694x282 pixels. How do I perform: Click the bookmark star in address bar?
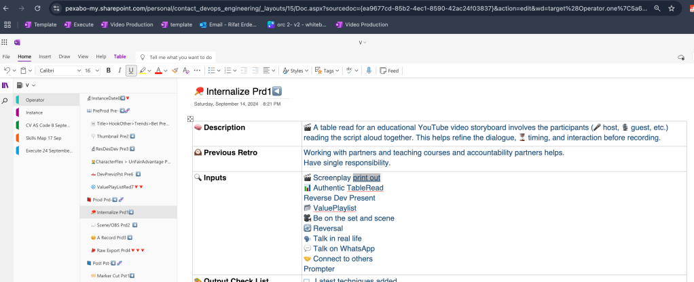671,8
